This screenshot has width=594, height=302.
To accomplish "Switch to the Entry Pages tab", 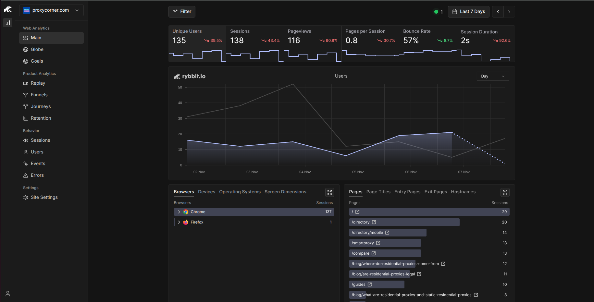I will coord(407,192).
